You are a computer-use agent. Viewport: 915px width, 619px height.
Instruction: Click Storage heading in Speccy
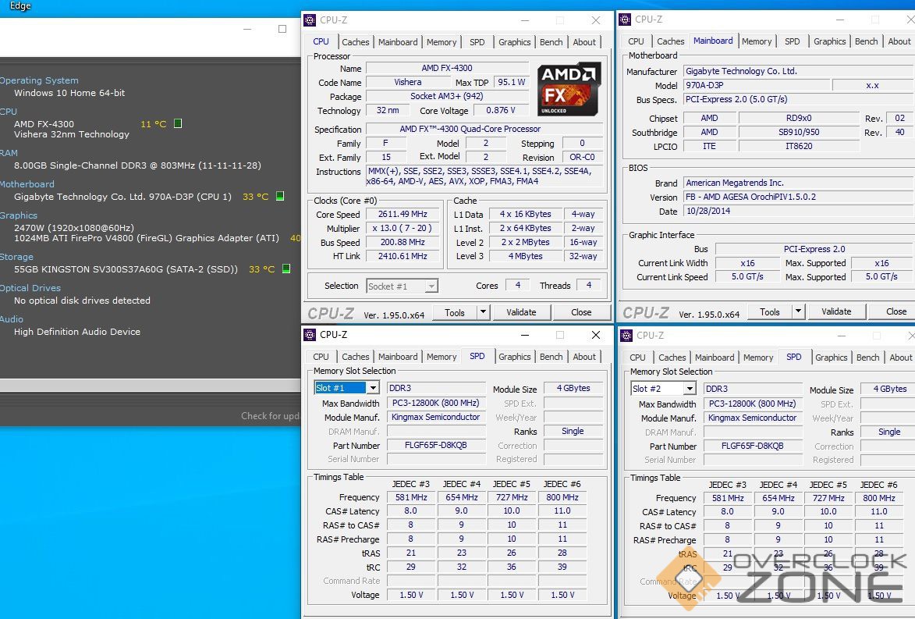click(x=16, y=257)
